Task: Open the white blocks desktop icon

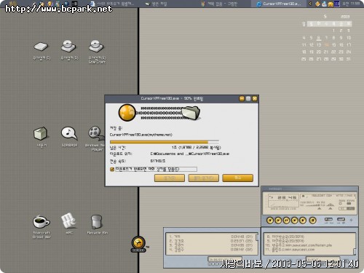Action: (x=68, y=221)
